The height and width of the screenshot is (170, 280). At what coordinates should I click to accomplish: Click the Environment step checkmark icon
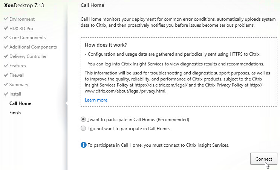coord(6,19)
